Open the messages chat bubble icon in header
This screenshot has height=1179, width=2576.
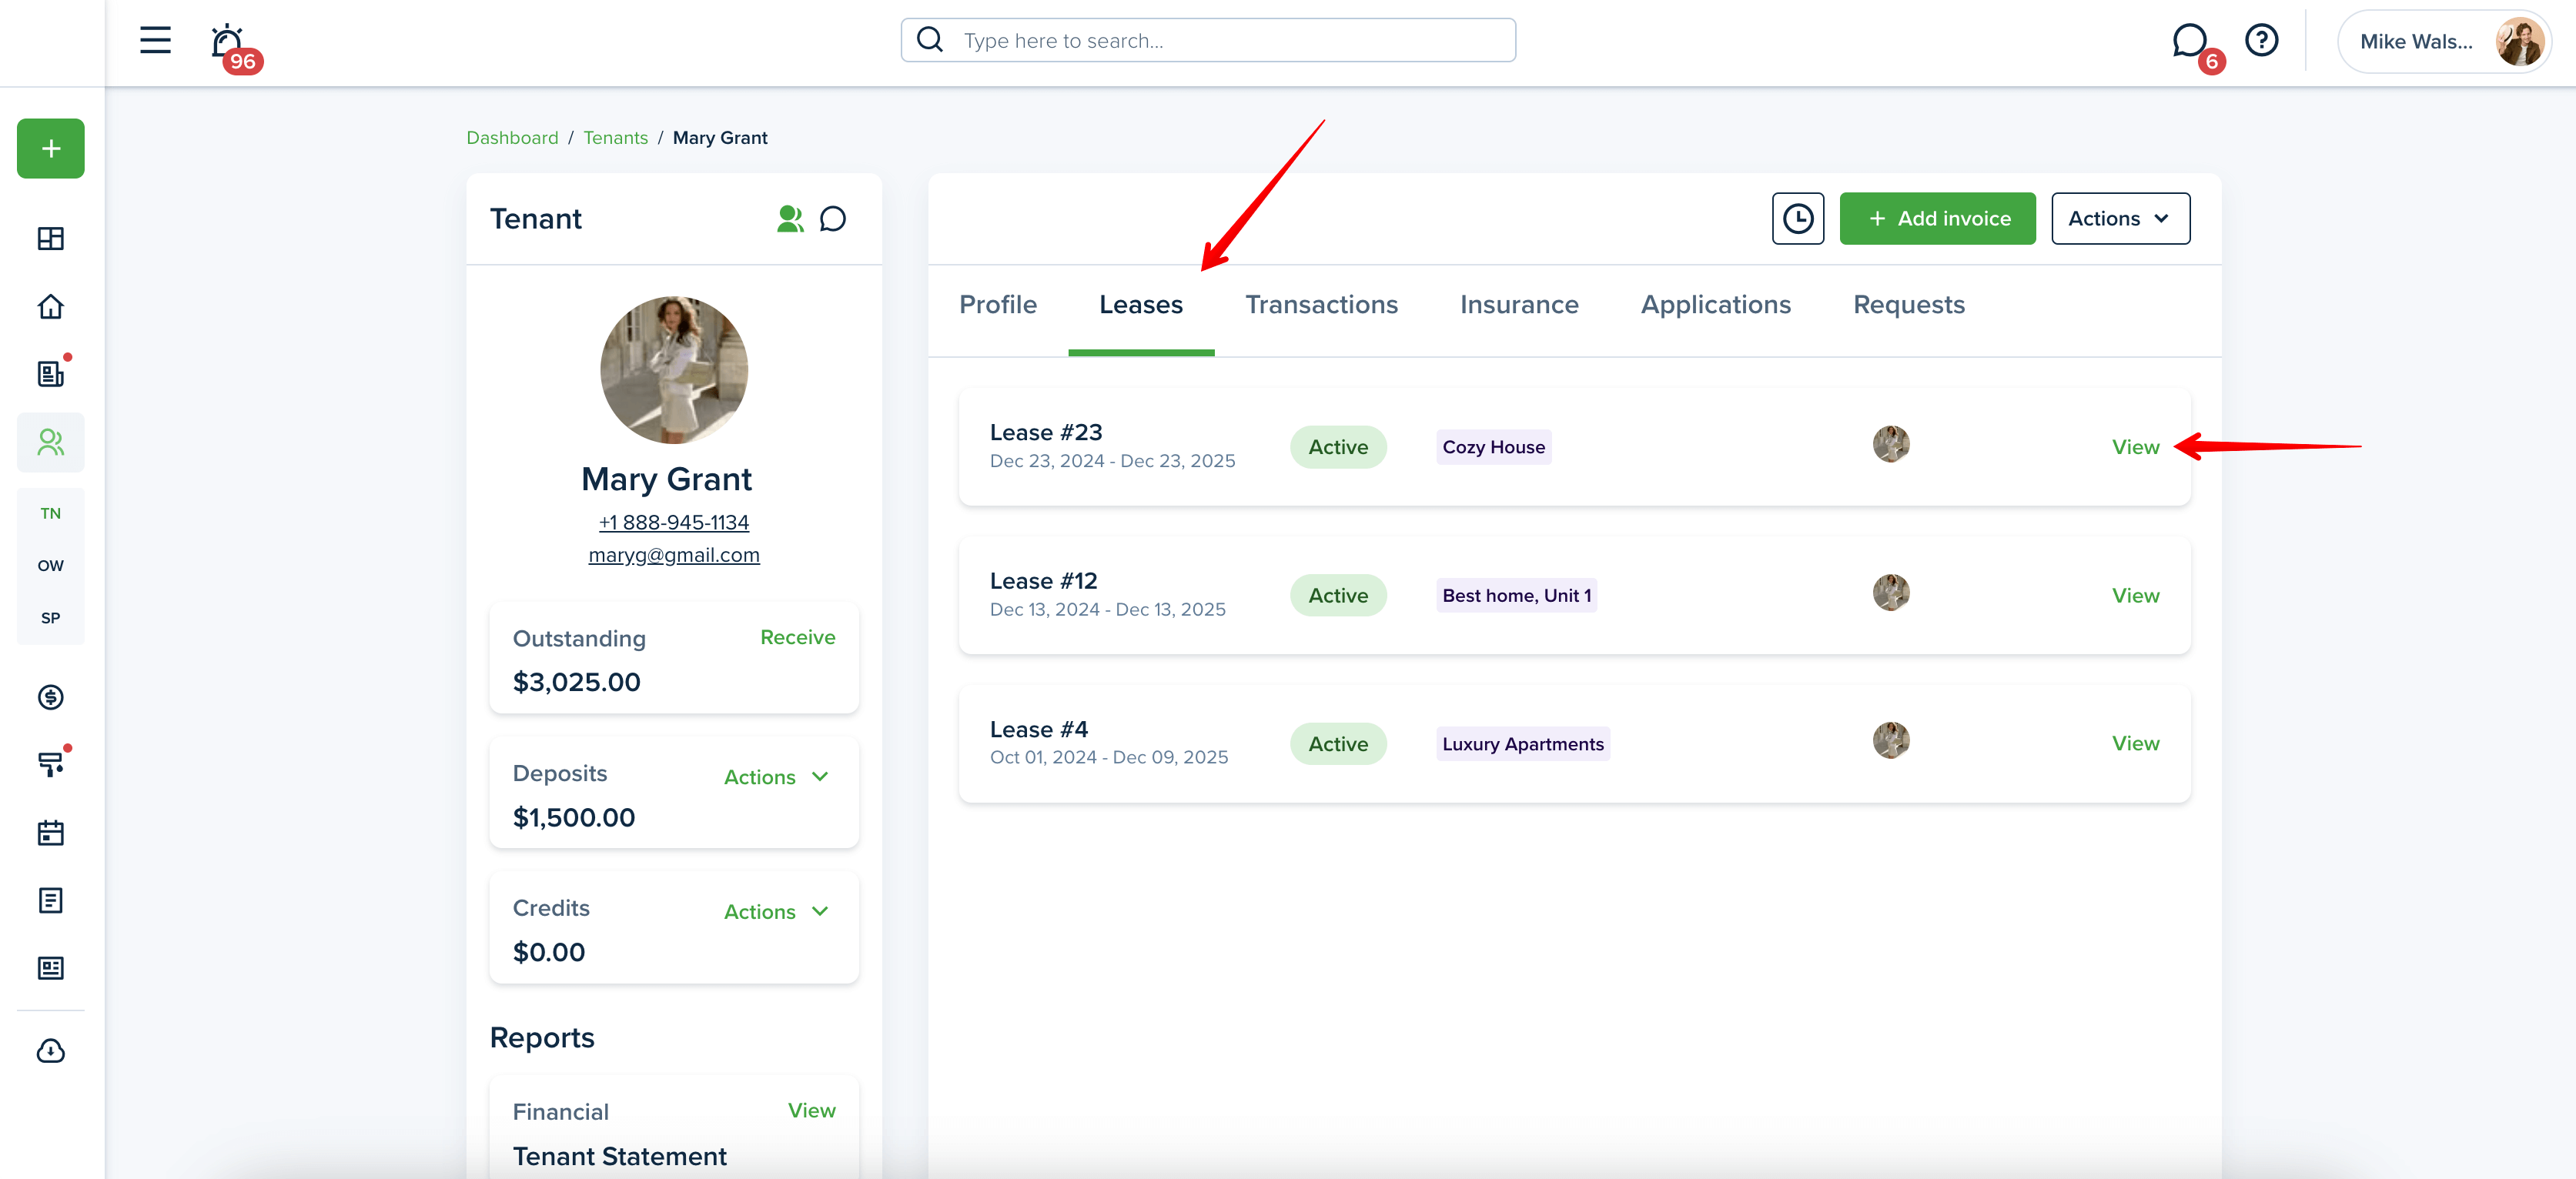tap(2190, 41)
